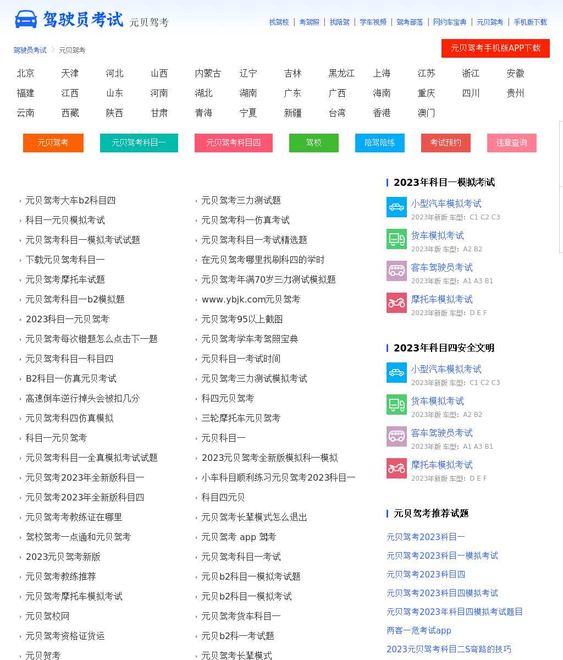Open 科目一元贝模拟考试 link
563x660 pixels.
[x=65, y=220]
